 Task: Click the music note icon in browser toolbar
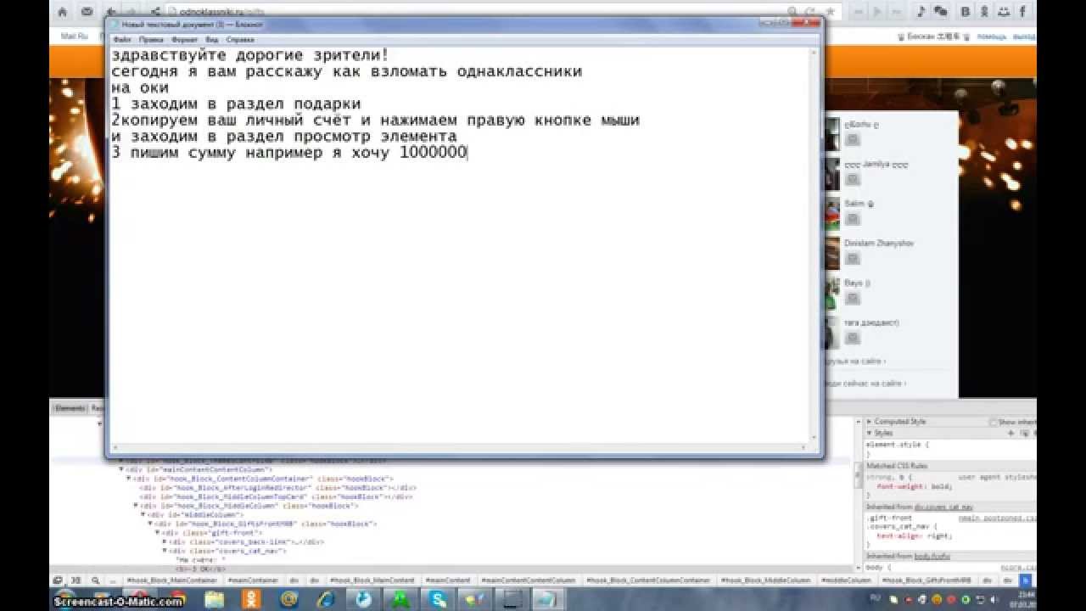(x=921, y=12)
